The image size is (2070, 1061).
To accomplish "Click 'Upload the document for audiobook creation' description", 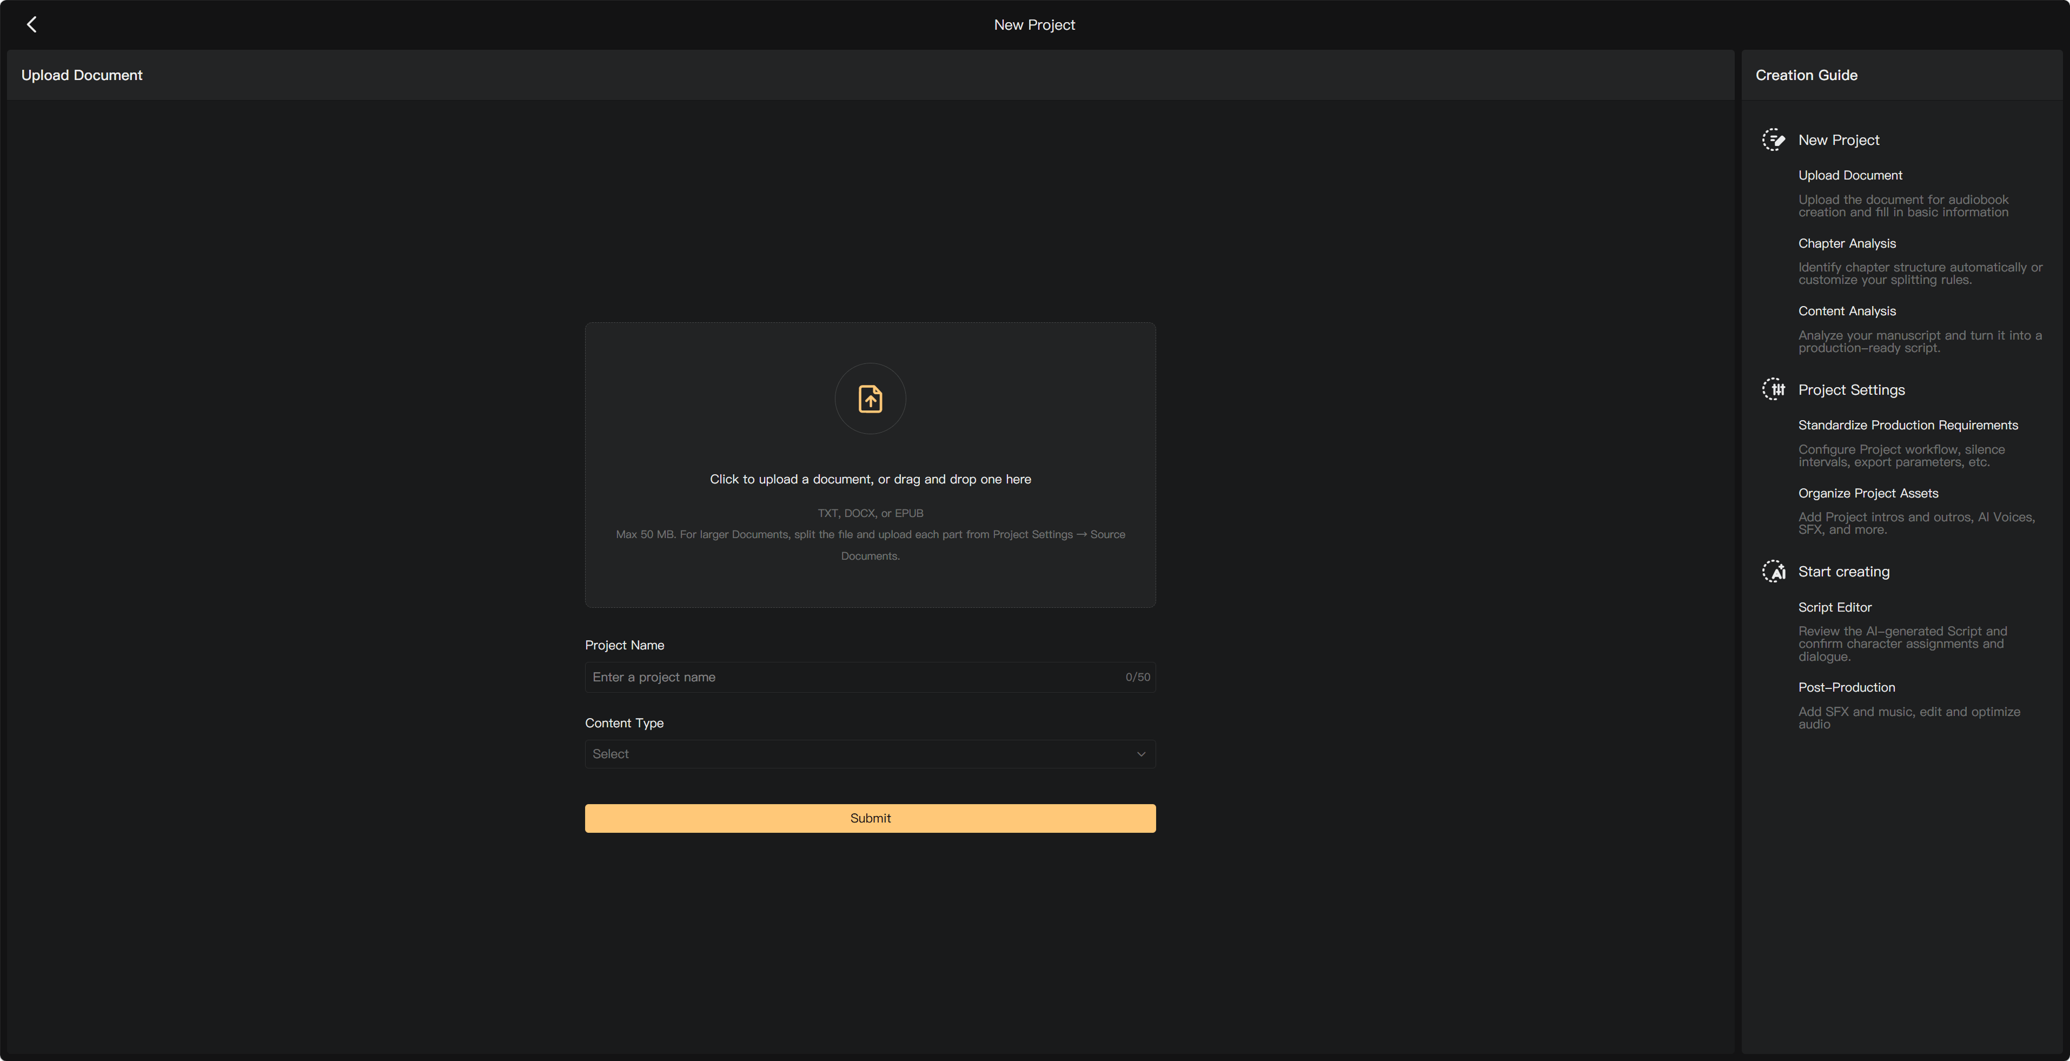I will pos(1903,206).
